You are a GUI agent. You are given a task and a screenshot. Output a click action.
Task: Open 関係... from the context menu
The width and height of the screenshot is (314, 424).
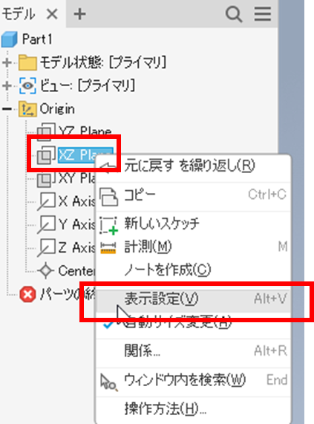pos(193,351)
